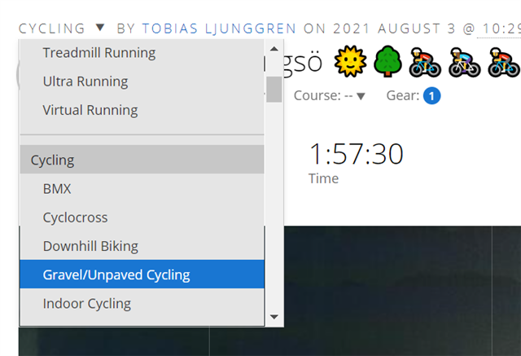Click the first cyclist emoji in title
The height and width of the screenshot is (356, 521).
tap(425, 62)
